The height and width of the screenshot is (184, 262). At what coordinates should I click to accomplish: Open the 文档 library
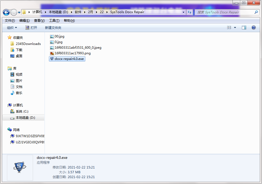[x=19, y=87]
